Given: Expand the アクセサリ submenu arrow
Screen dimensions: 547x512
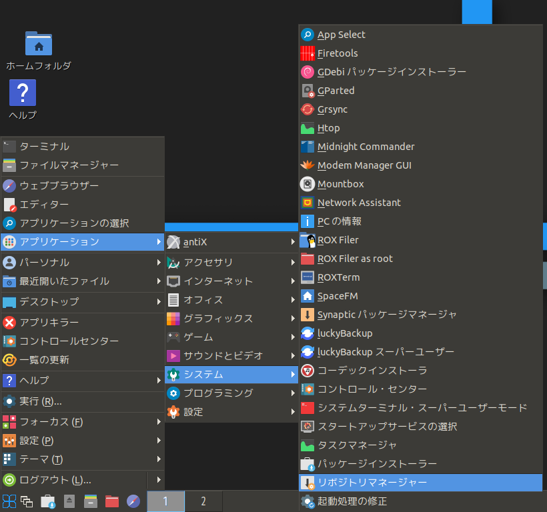Looking at the screenshot, I should point(293,263).
